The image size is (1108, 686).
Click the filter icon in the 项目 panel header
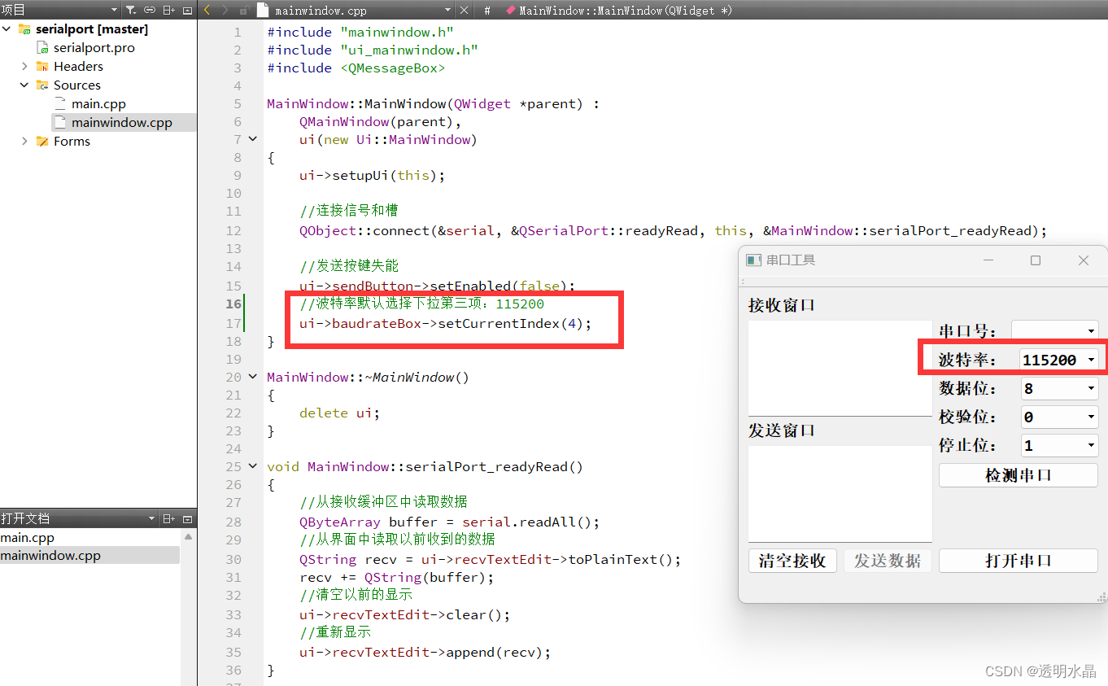(130, 10)
